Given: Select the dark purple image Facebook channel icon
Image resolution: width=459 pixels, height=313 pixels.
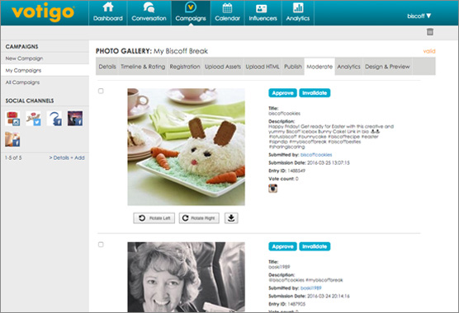Looking at the screenshot, I should click(75, 119).
